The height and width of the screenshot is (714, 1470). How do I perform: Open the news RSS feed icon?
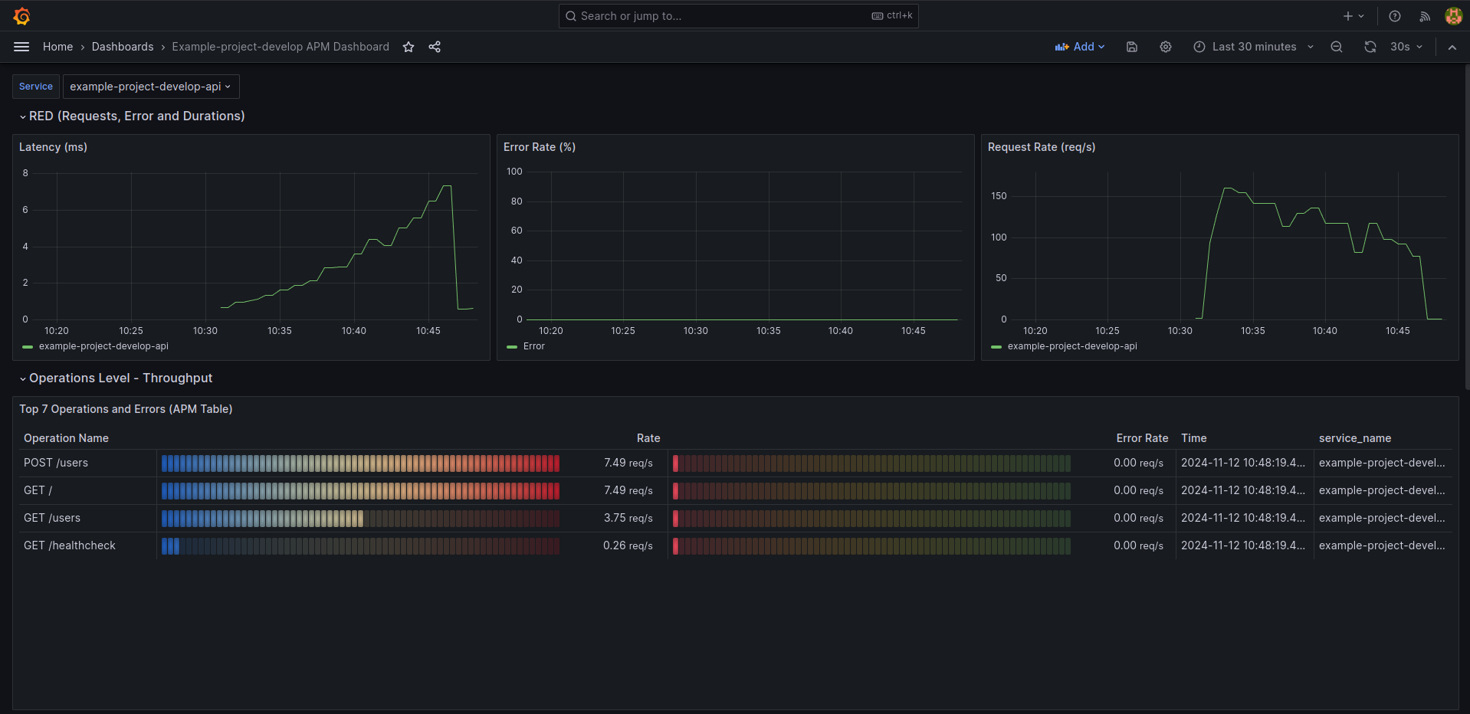(1425, 16)
